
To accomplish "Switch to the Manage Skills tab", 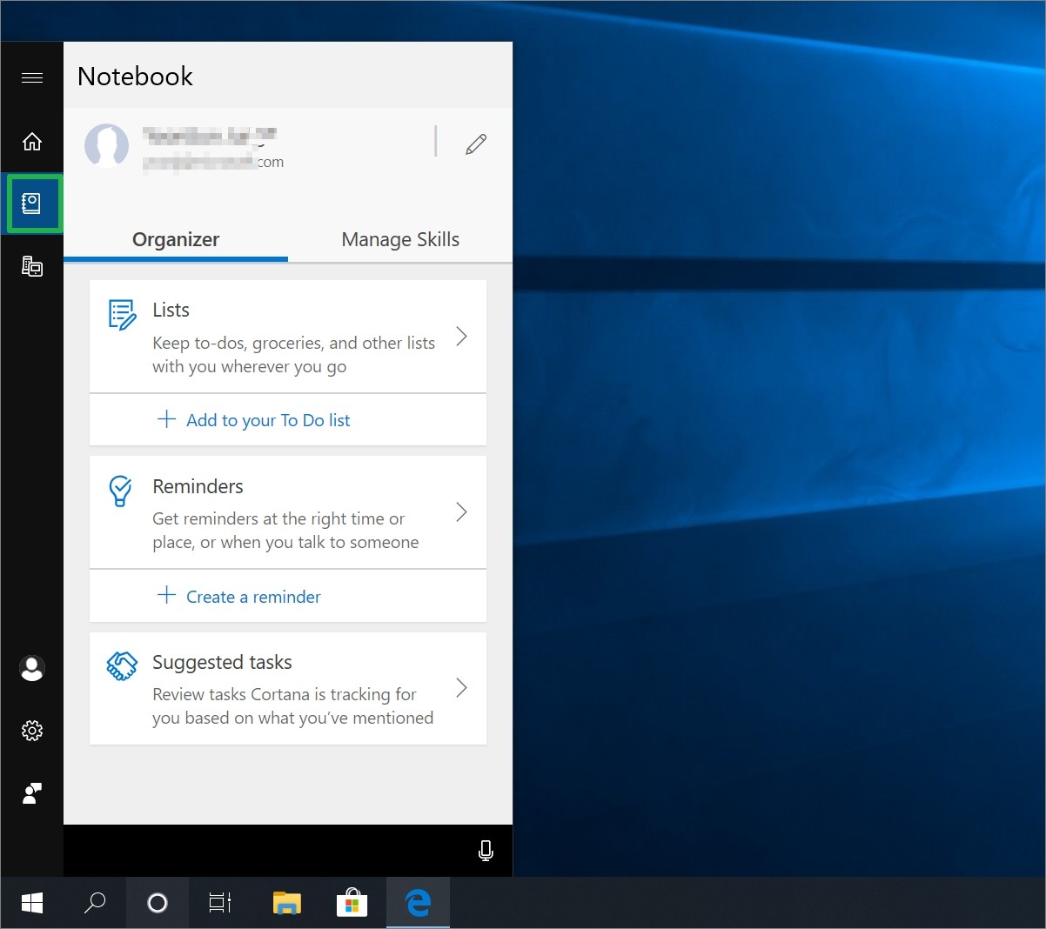I will point(400,240).
